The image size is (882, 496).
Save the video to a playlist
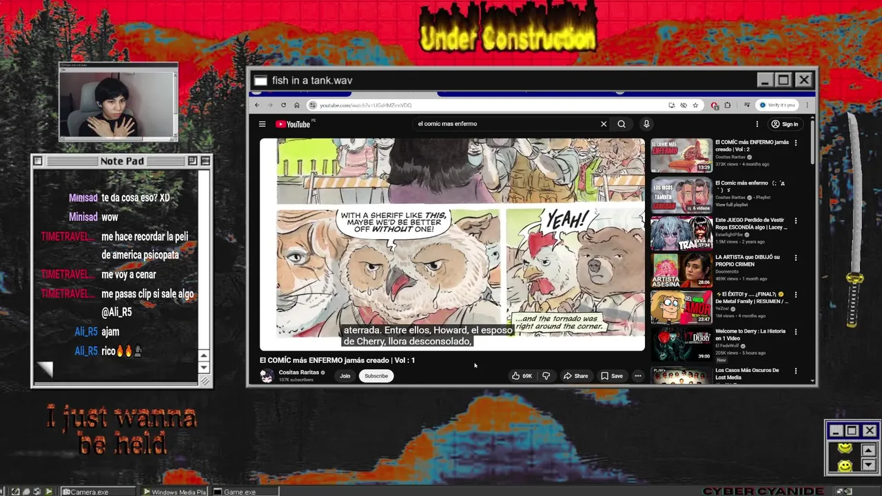tap(611, 376)
